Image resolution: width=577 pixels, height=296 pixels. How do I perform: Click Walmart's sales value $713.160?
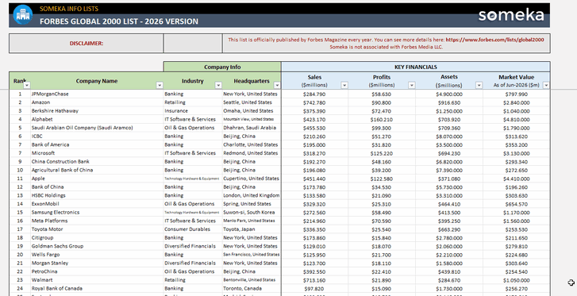tap(314, 280)
